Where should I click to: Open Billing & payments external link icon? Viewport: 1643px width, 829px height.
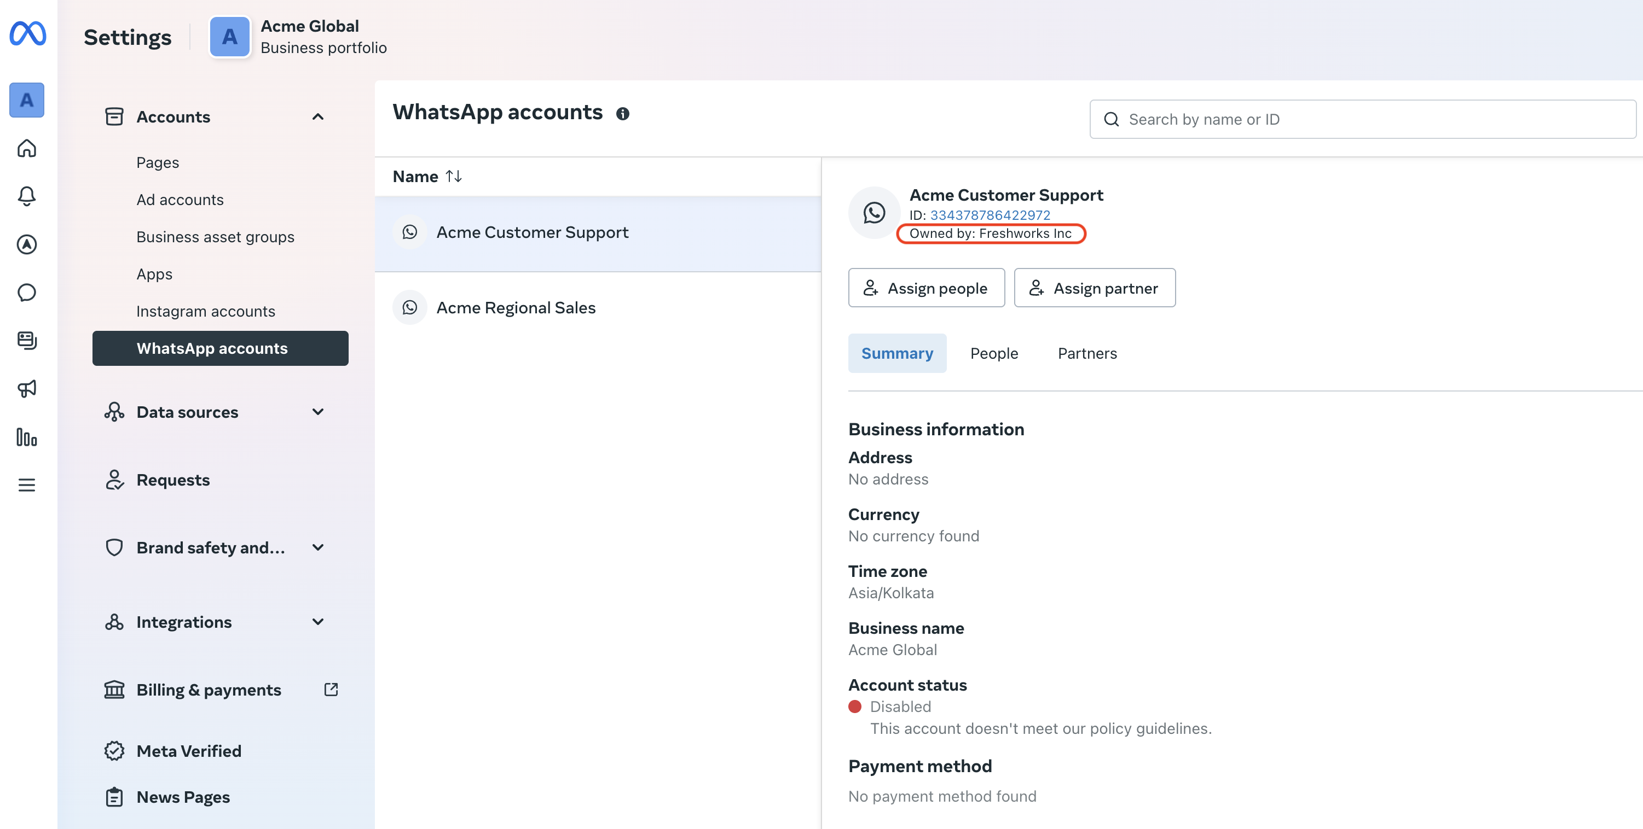click(x=331, y=690)
